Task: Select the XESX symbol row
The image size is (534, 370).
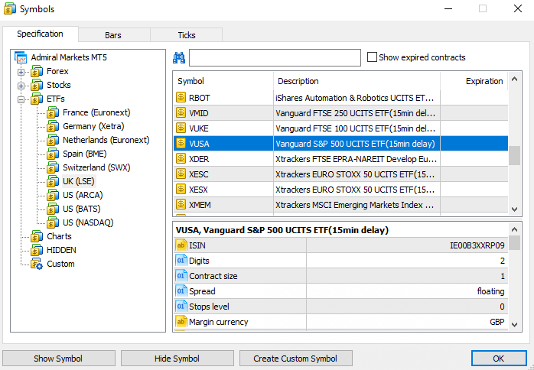Action: point(341,190)
